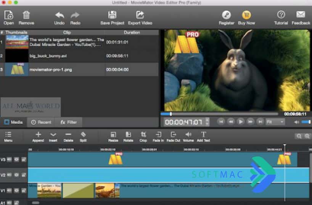Sort by the Clip column header
The height and width of the screenshot is (205, 312).
[67, 32]
